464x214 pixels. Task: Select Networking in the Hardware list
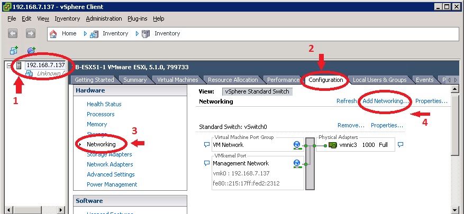102,144
